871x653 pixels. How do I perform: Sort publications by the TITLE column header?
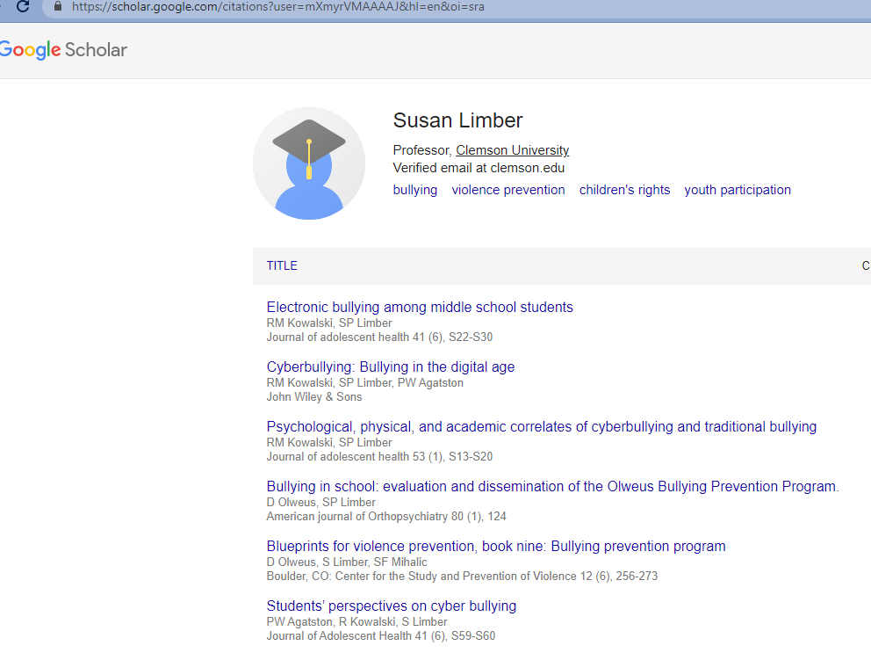[282, 266]
